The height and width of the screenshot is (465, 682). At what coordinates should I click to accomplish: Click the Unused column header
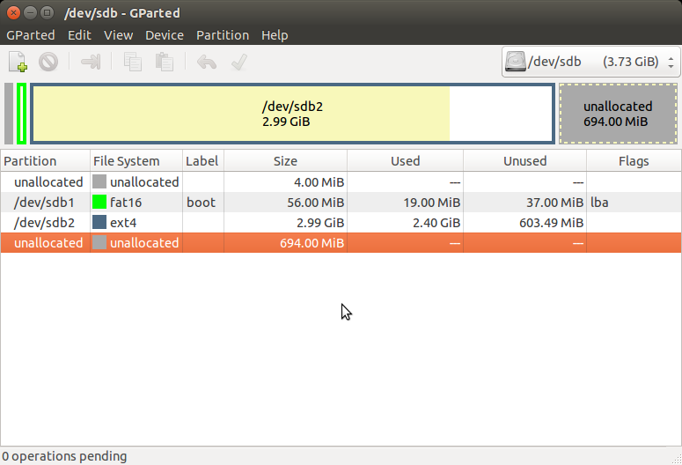525,161
